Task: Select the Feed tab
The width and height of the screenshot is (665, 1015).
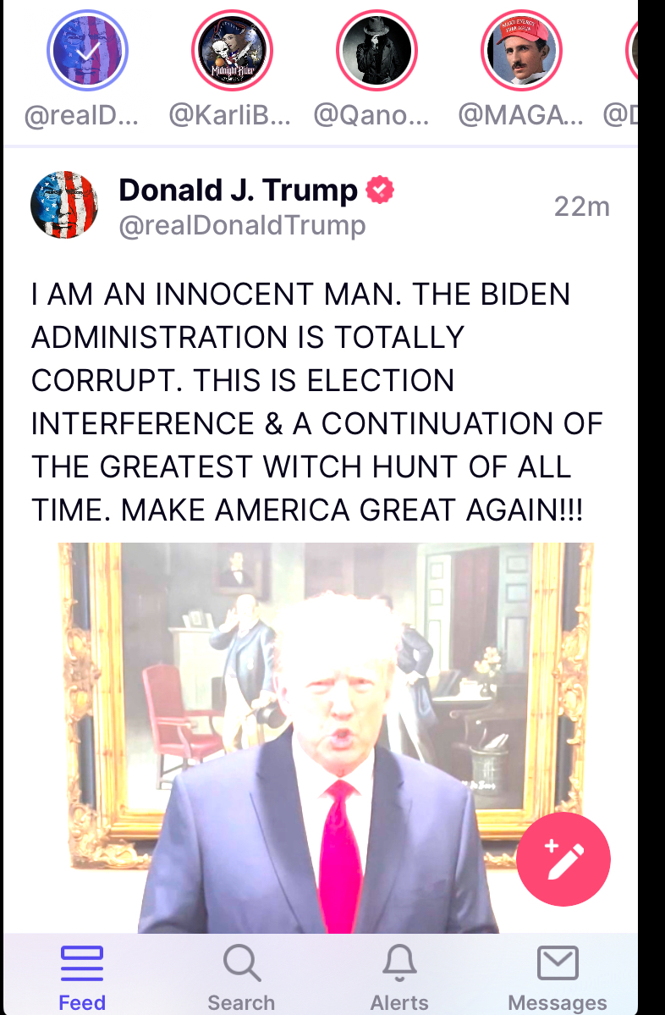Action: [x=82, y=978]
